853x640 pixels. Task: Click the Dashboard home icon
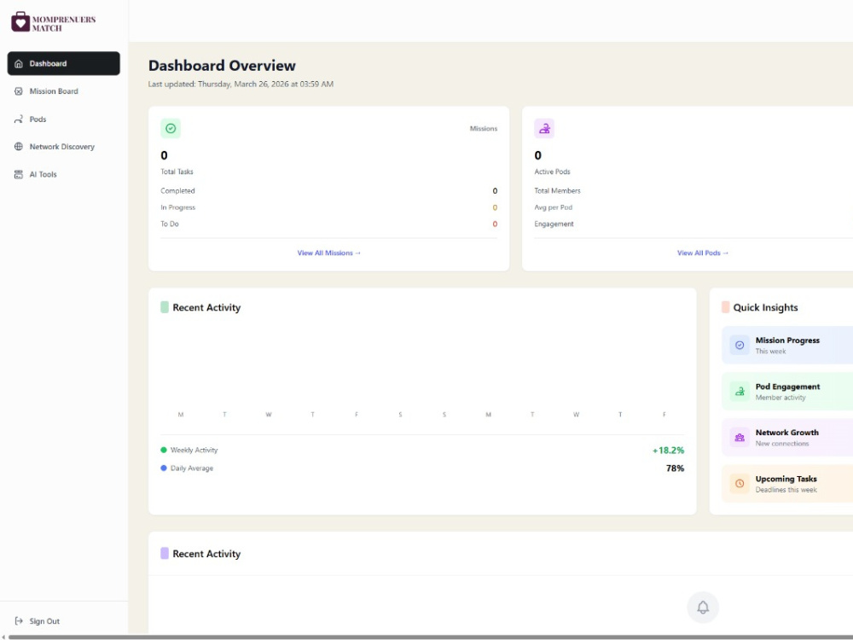(x=19, y=64)
